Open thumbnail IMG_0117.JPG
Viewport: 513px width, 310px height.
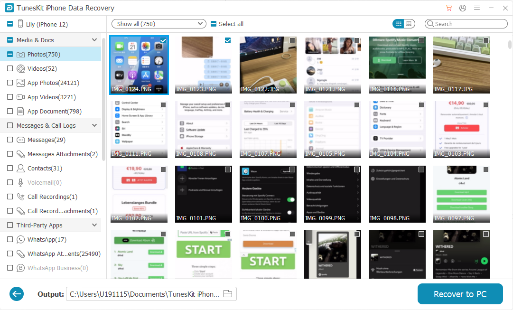click(x=462, y=65)
